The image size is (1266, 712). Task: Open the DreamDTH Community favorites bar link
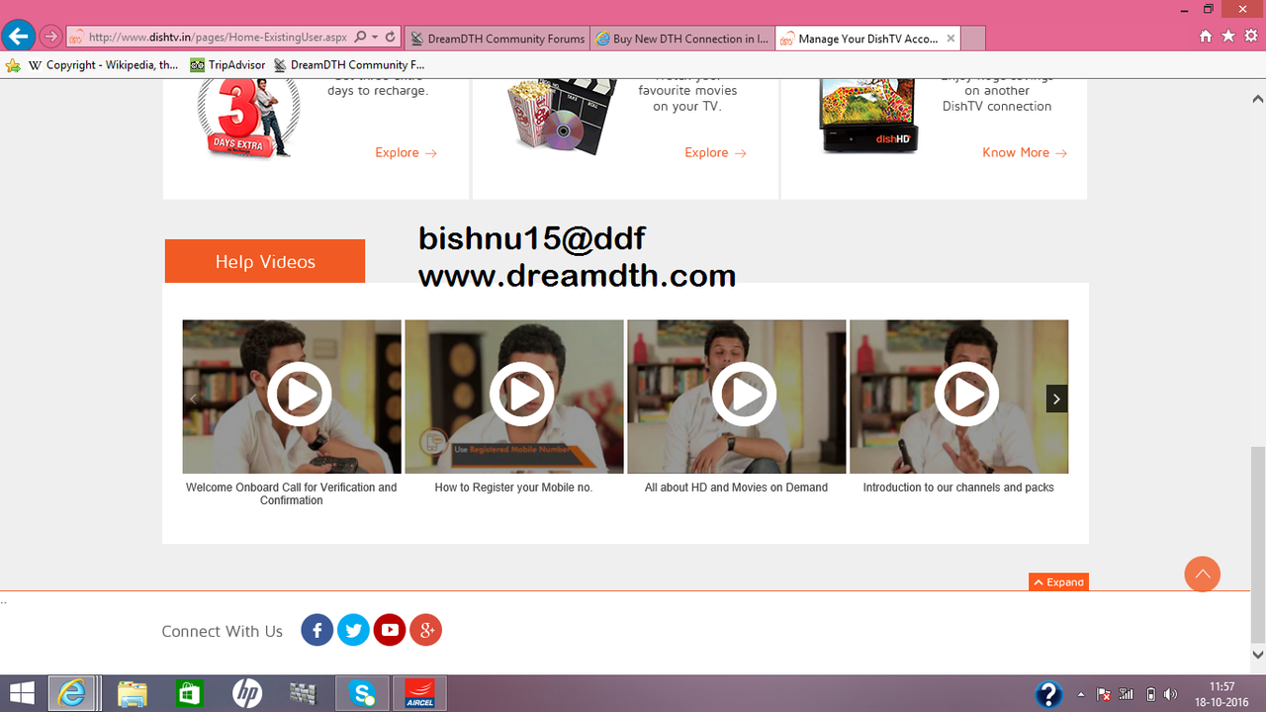(349, 65)
